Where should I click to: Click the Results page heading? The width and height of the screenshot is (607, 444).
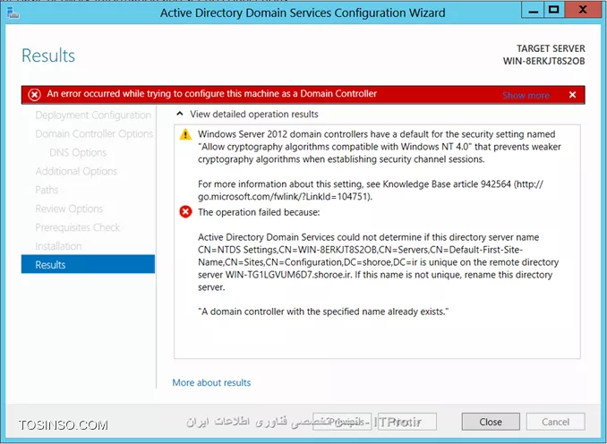[48, 55]
